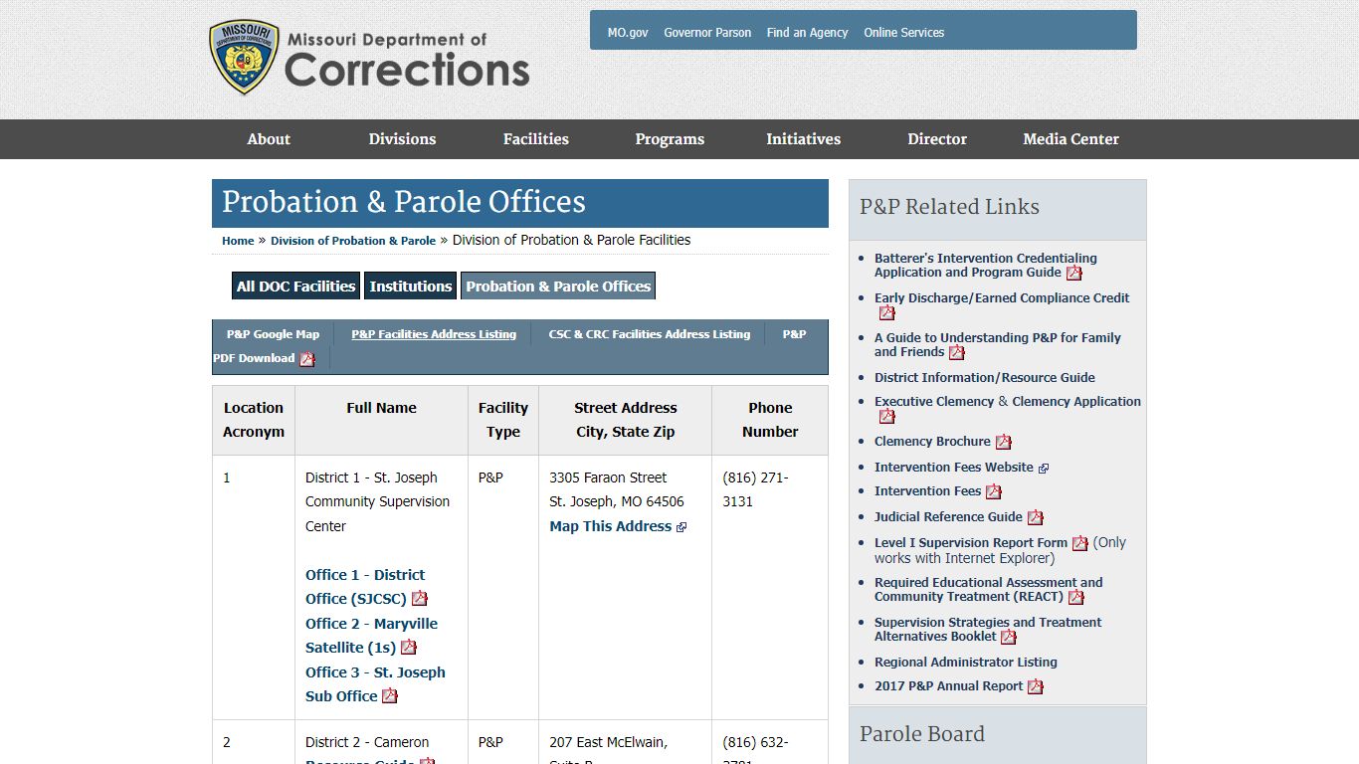This screenshot has height=764, width=1359.
Task: Click the District 2 - Cameron cell text
Action: [367, 742]
